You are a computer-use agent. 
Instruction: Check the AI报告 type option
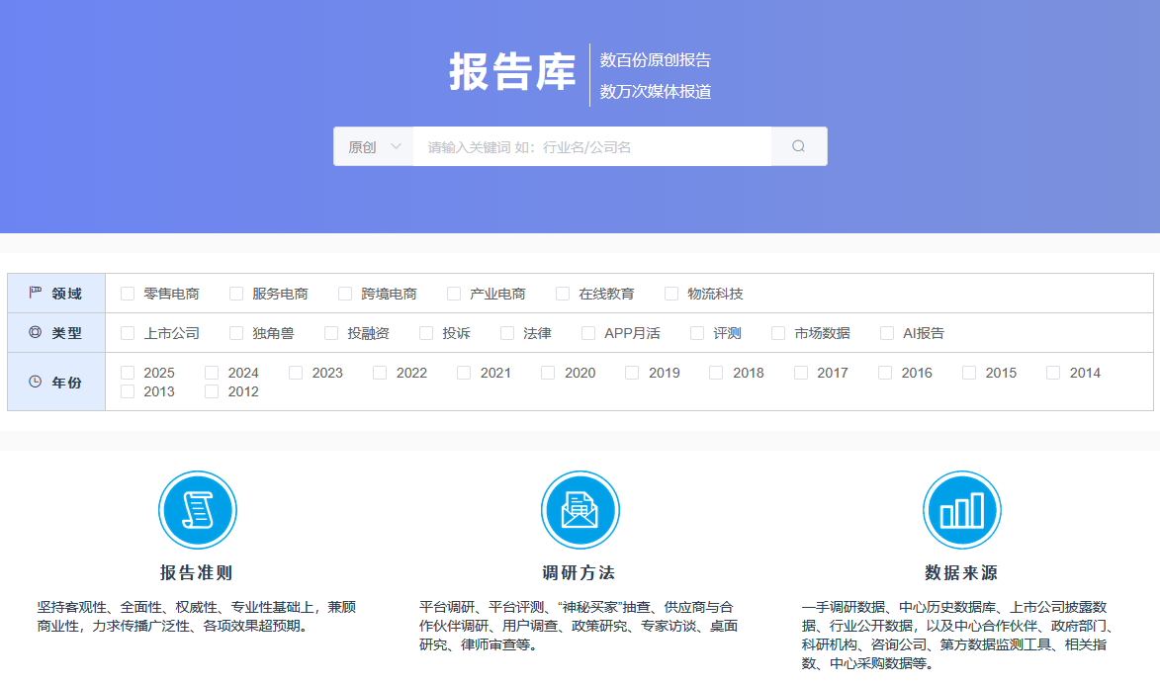tap(886, 333)
